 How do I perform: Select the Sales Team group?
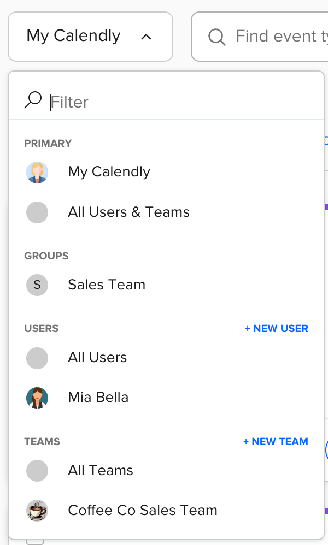(106, 285)
